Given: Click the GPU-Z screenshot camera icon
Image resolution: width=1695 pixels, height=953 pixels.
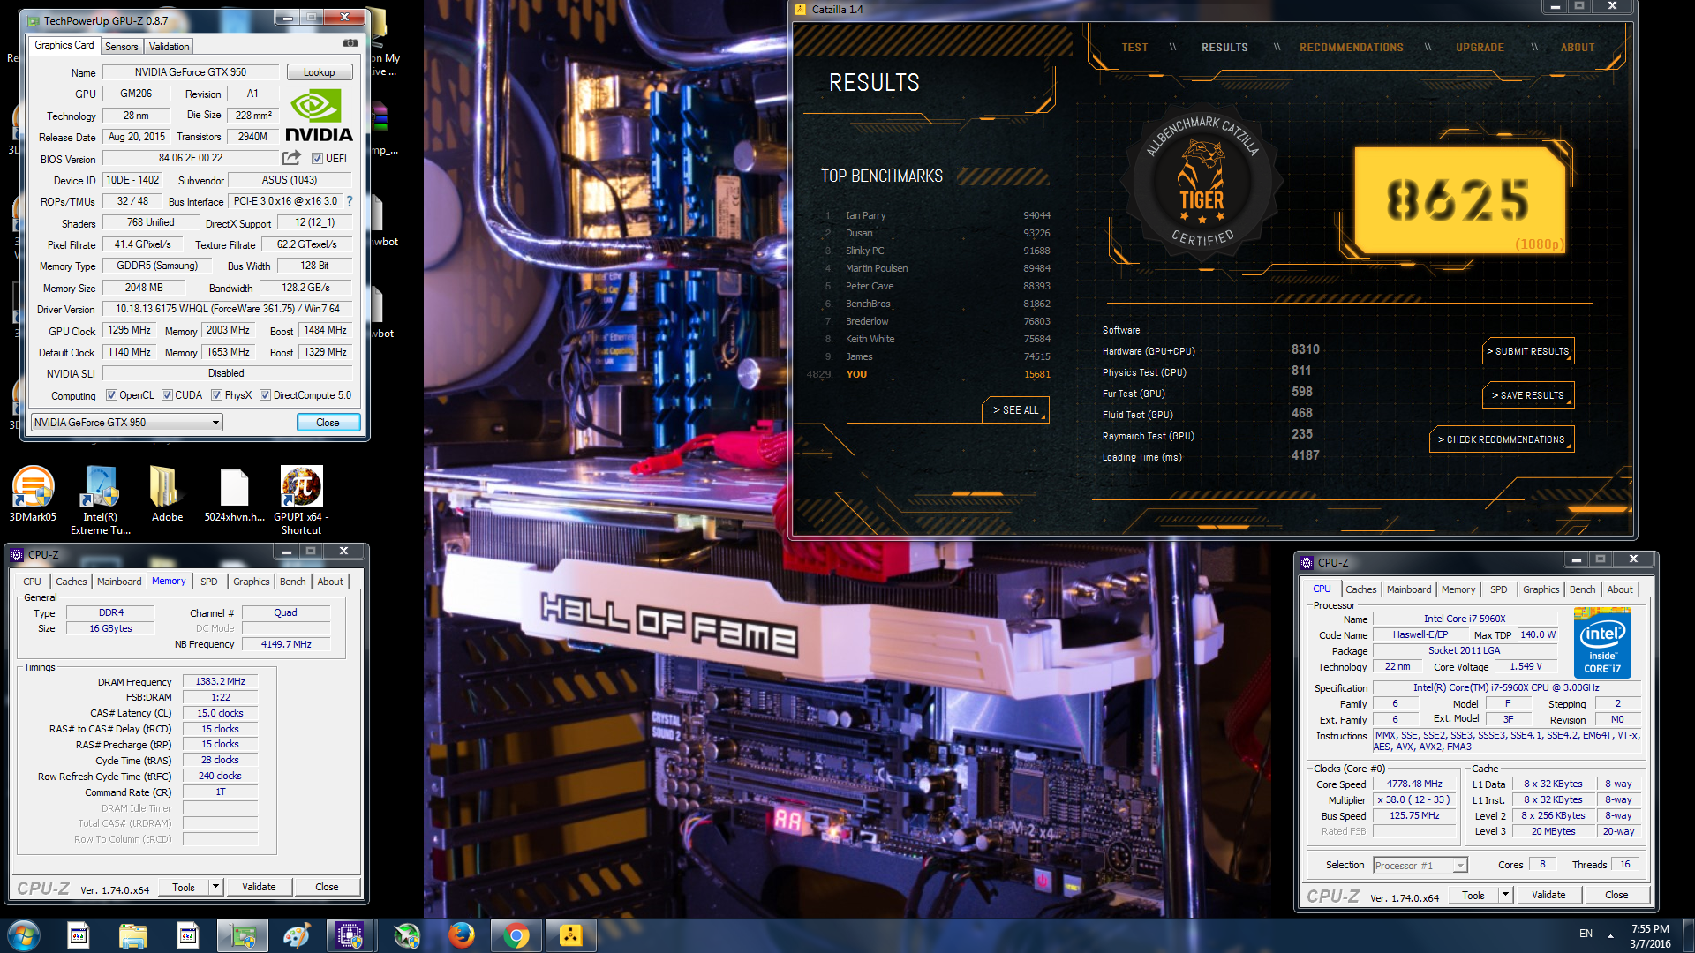Looking at the screenshot, I should pyautogui.click(x=350, y=43).
